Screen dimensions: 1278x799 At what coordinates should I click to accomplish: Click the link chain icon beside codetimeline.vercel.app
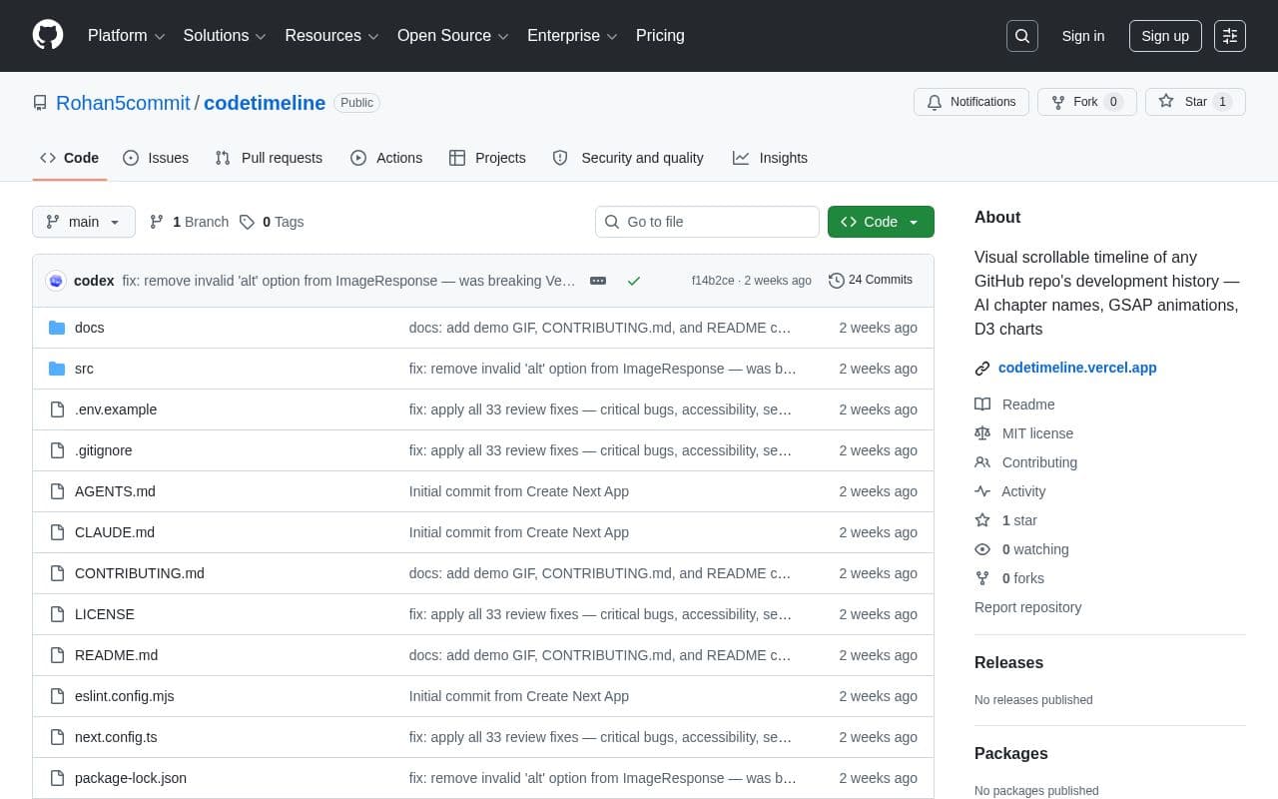tap(982, 368)
